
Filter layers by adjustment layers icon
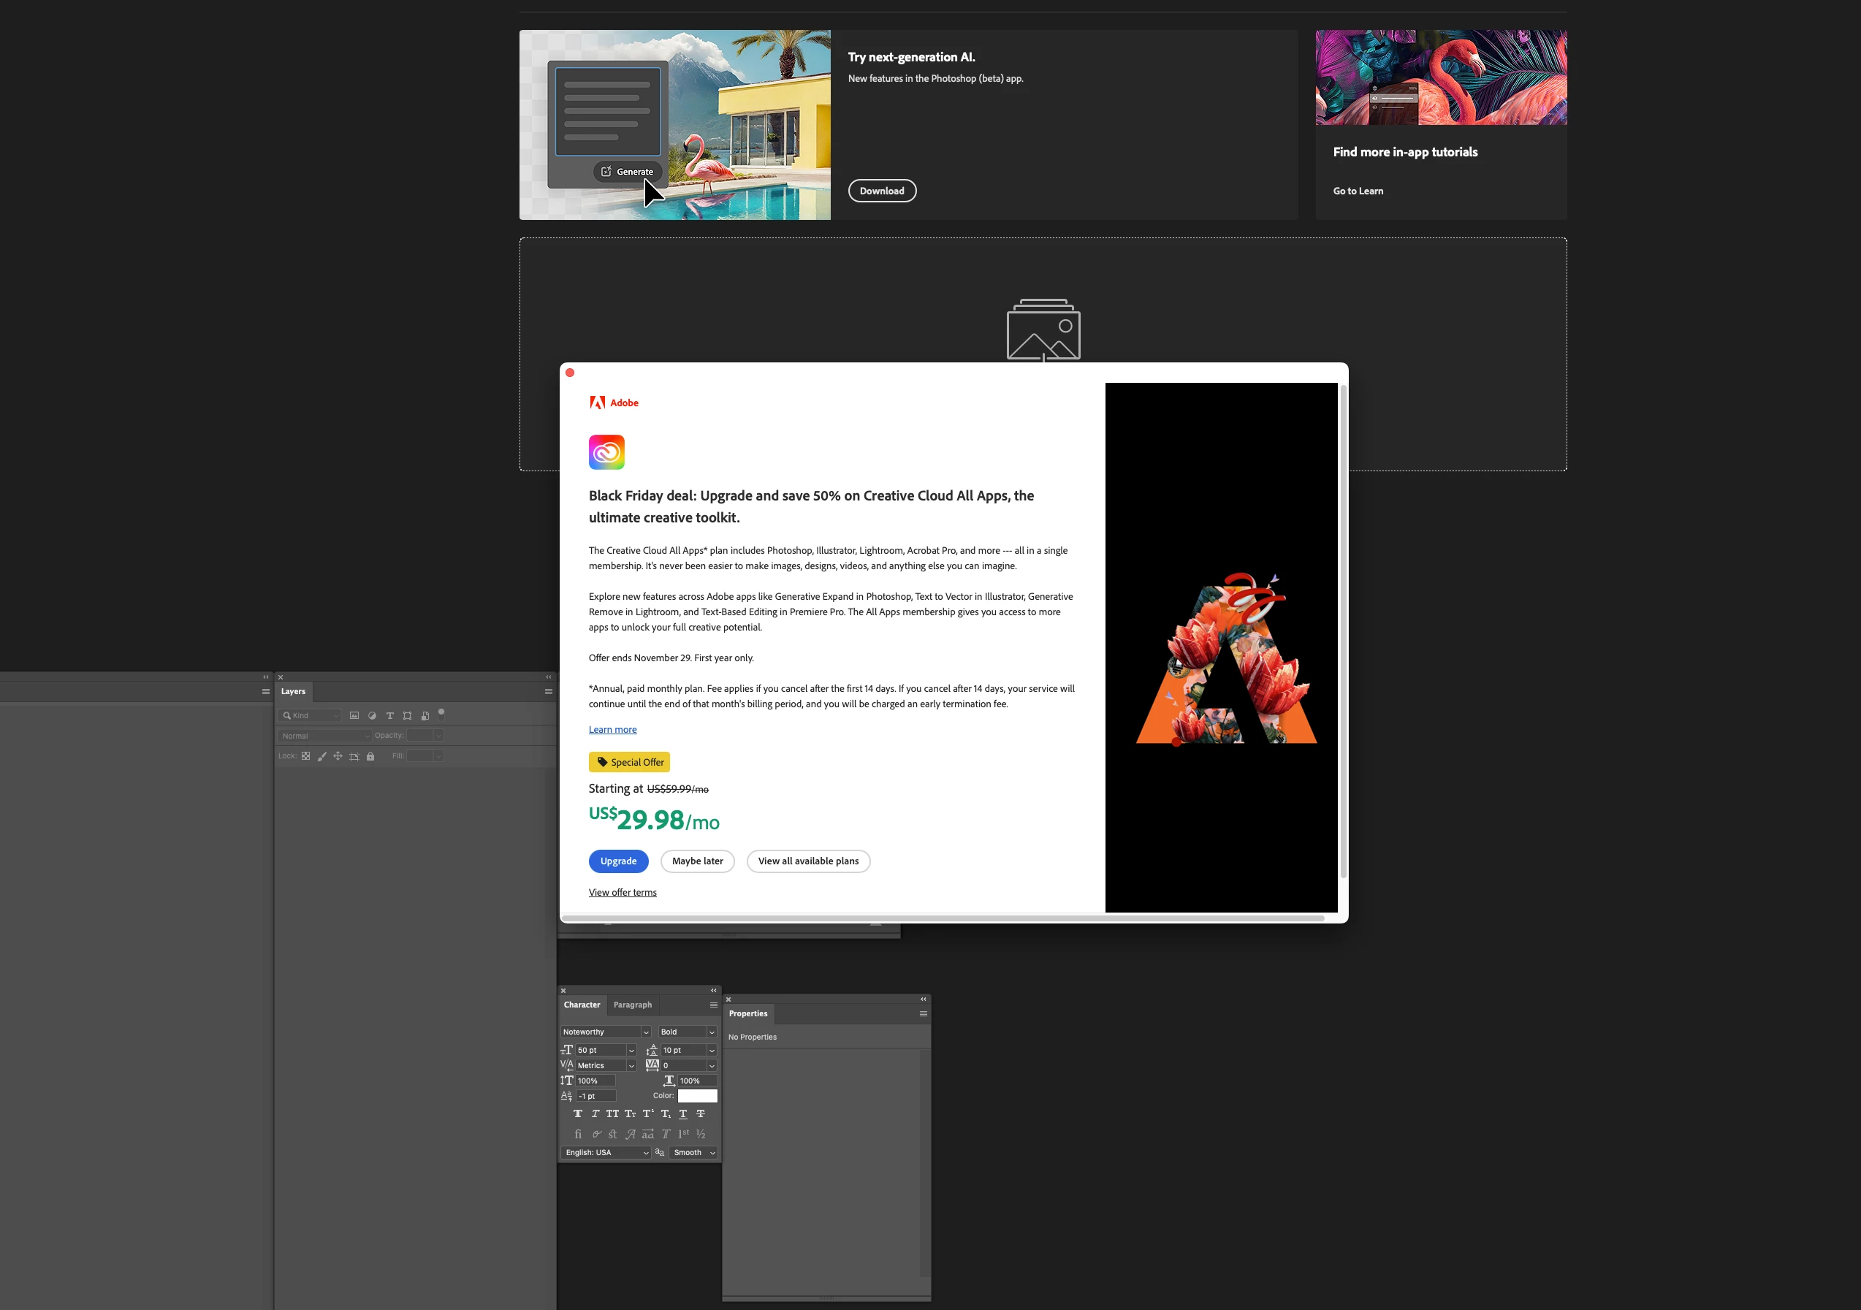pos(372,716)
